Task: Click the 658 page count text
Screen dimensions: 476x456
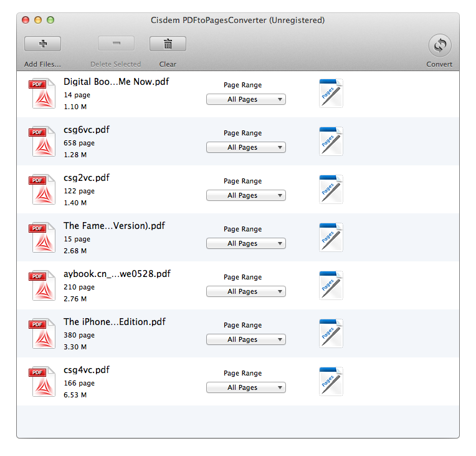Action: (x=79, y=143)
